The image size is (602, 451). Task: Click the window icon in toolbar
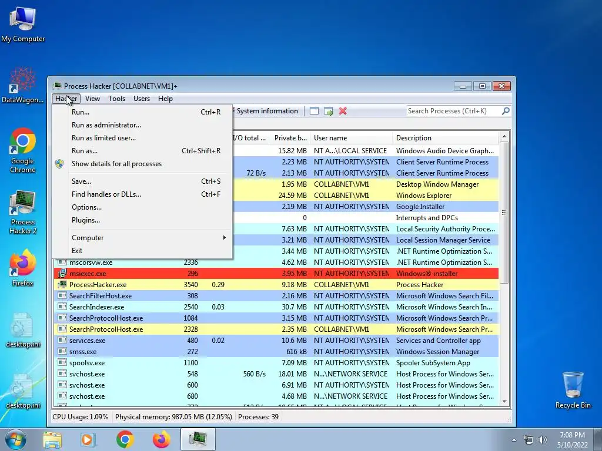pyautogui.click(x=314, y=111)
